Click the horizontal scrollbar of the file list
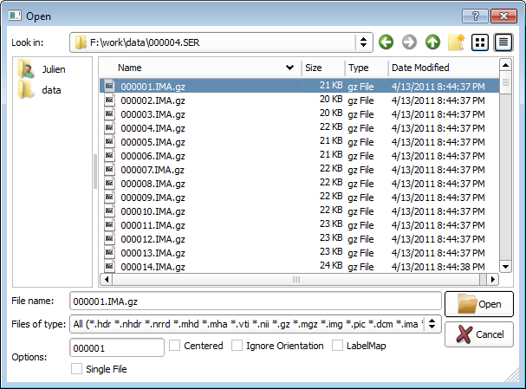Screen dimensions: 526x389 (295, 280)
